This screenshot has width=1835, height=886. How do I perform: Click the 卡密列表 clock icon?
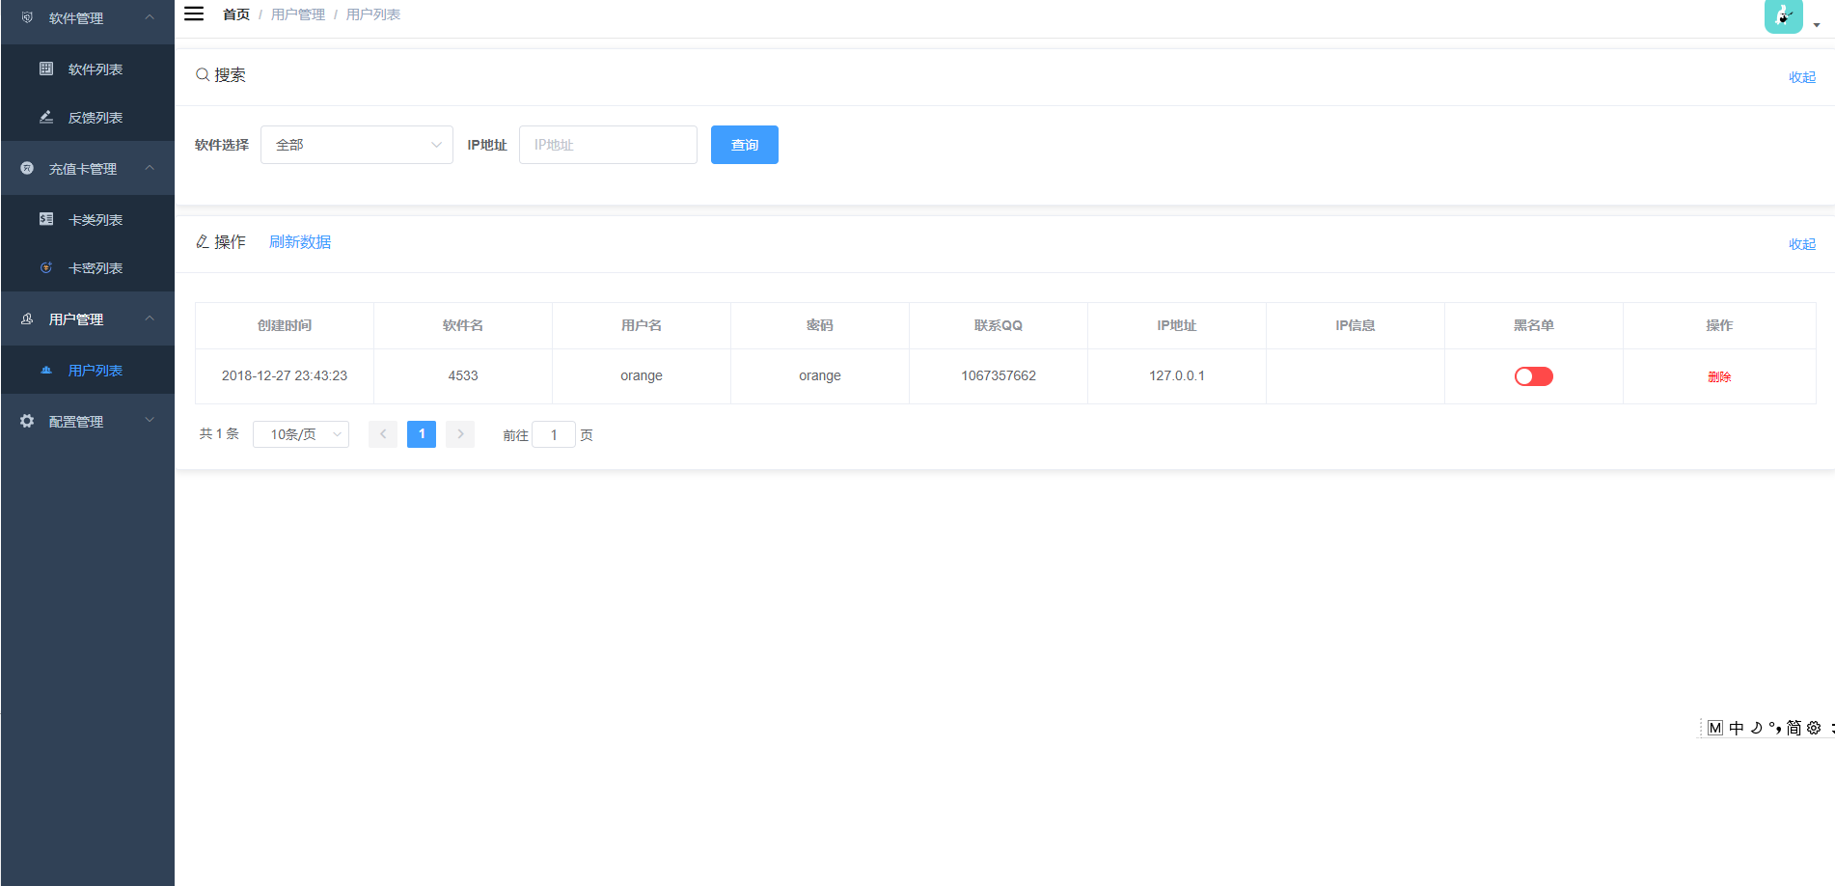pyautogui.click(x=46, y=267)
